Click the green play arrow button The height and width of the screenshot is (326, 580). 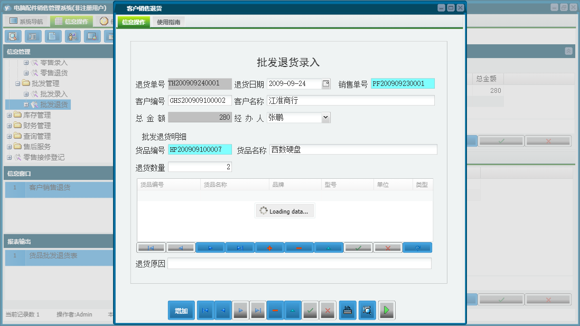[x=387, y=311]
